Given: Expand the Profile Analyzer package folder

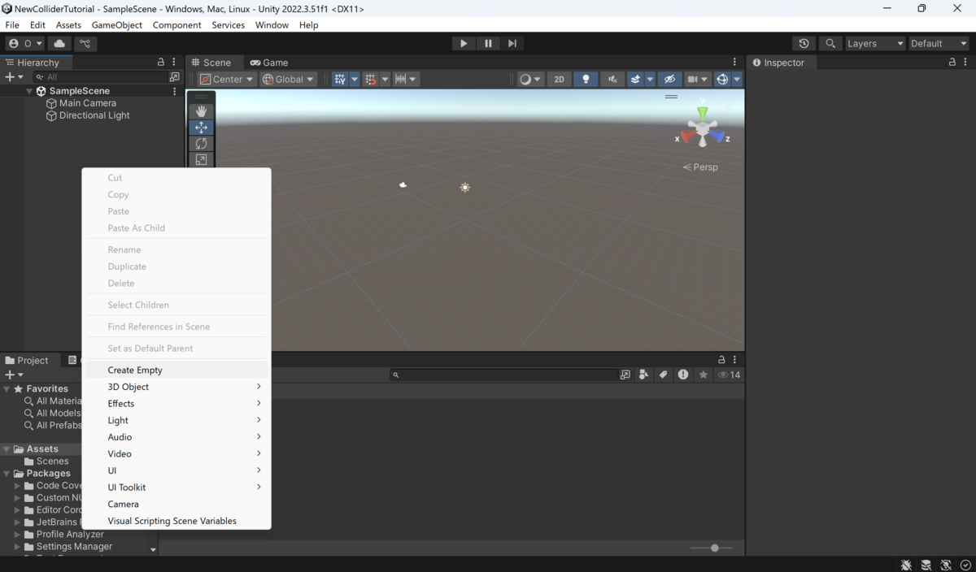Looking at the screenshot, I should [x=17, y=534].
